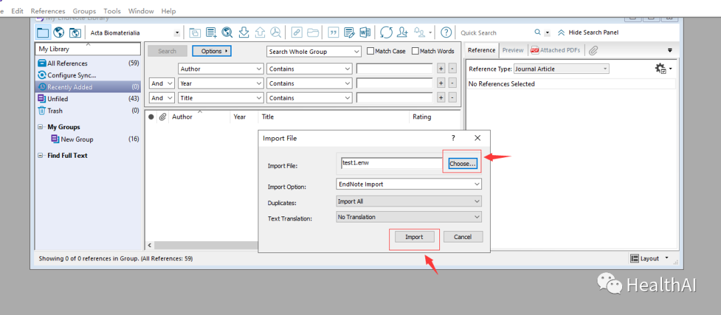Click the read/unread dot column header

pyautogui.click(x=151, y=117)
